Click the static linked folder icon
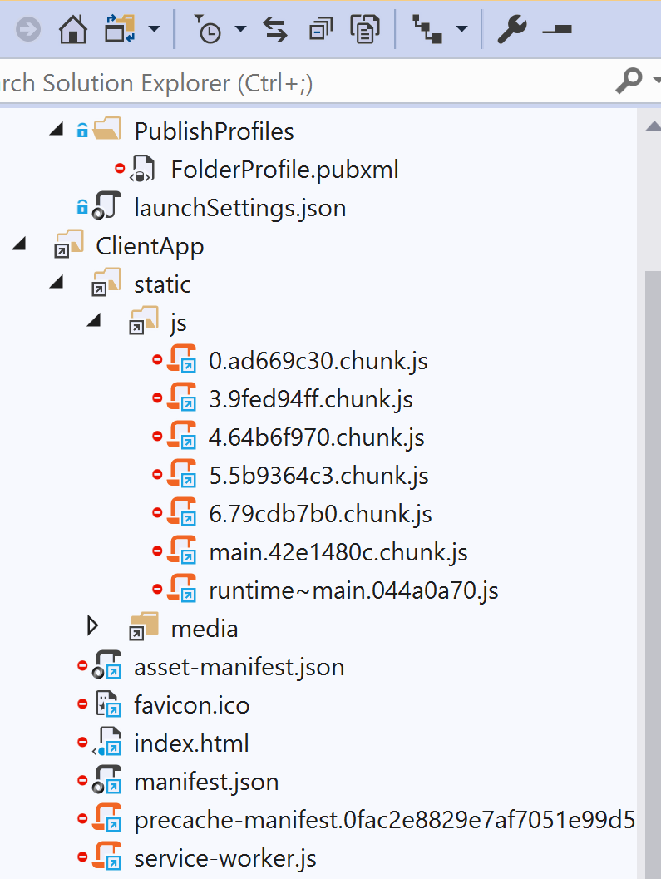Viewport: 661px width, 879px height. click(x=106, y=282)
